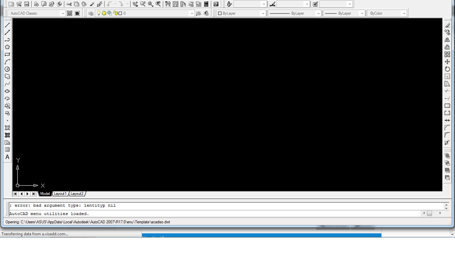Select the Hatch tool
This screenshot has height=256, width=455.
click(x=7, y=128)
